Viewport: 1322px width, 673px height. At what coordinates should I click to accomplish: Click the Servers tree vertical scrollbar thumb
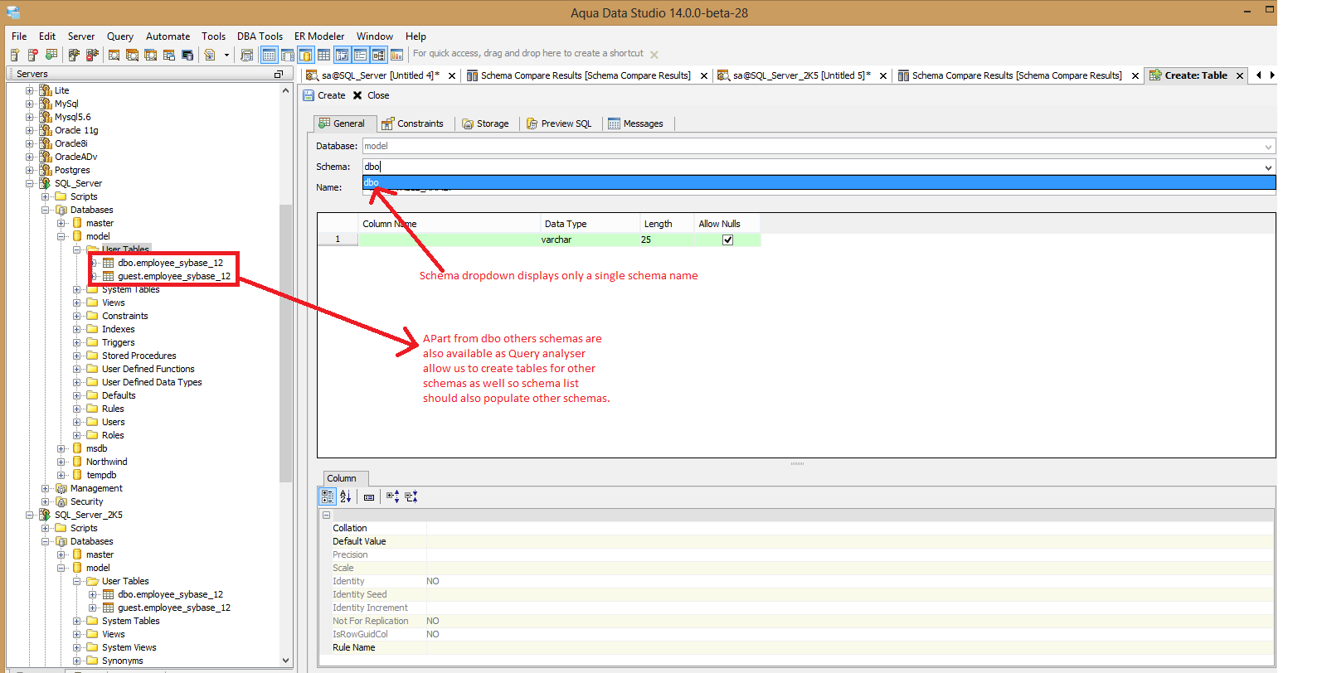[x=286, y=342]
